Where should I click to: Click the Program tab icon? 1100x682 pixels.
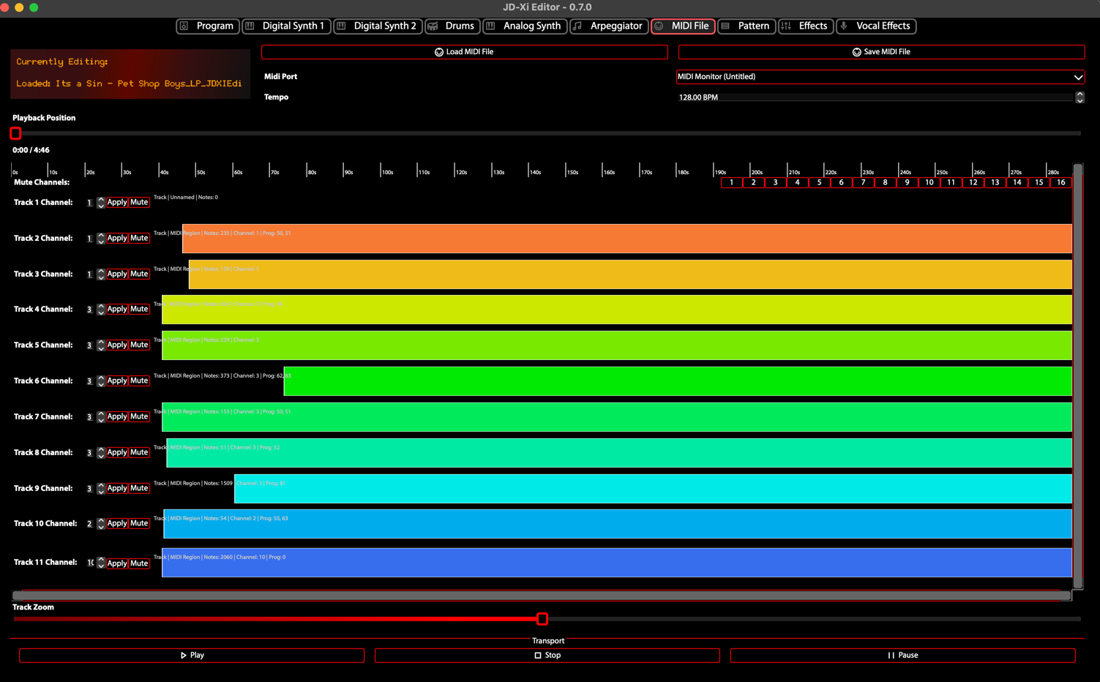(184, 26)
